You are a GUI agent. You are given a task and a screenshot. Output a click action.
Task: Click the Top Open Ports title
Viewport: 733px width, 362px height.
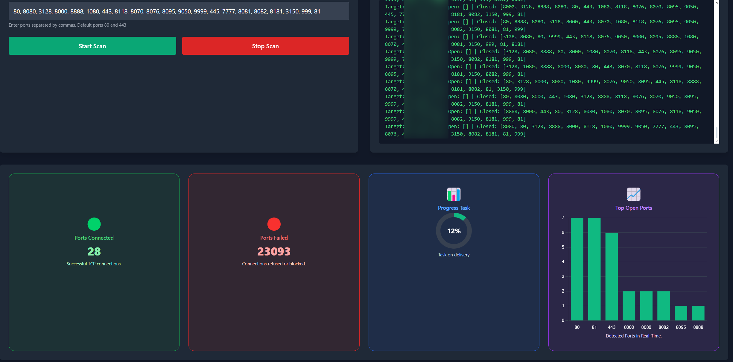click(x=633, y=208)
